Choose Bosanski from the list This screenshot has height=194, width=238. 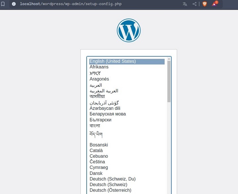(x=127, y=145)
